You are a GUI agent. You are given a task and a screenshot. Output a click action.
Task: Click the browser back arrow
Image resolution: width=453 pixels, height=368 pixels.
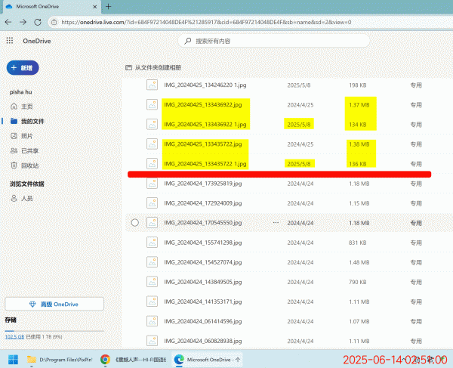click(9, 22)
